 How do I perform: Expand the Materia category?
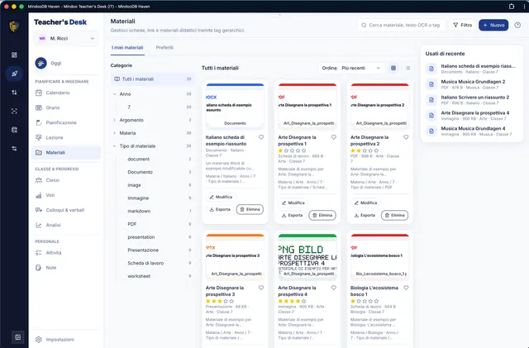click(x=114, y=133)
